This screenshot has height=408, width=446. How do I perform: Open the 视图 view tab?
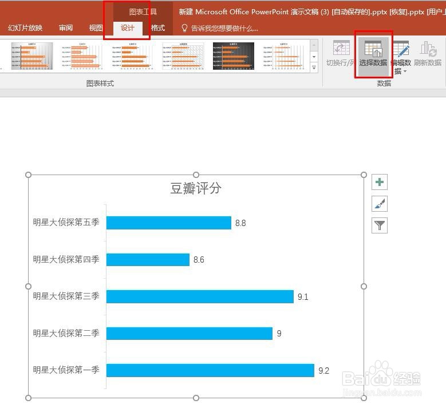96,28
